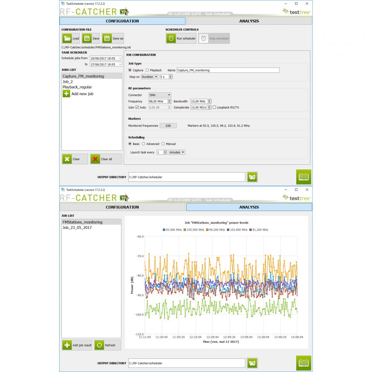Refresh the analysis job results
372x372 pixels.
pos(107,345)
